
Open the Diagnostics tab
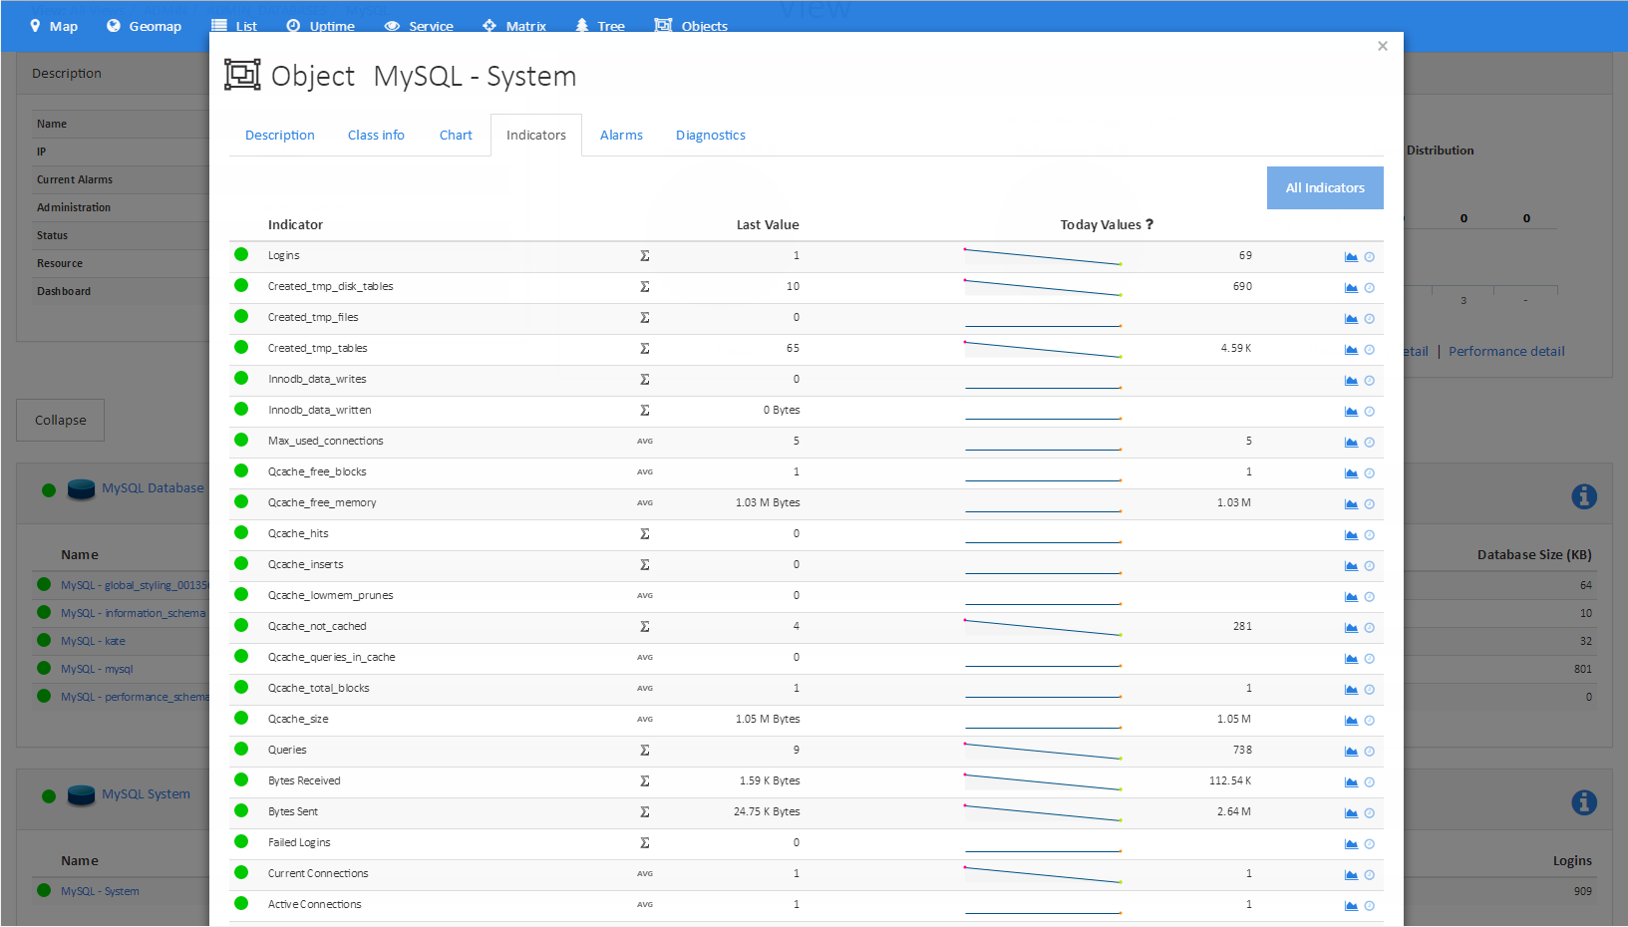[710, 135]
